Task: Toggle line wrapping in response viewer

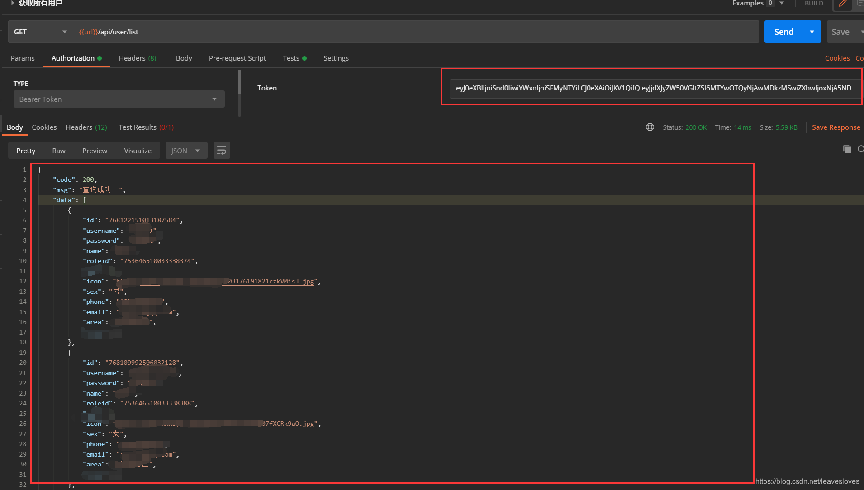Action: coord(221,150)
